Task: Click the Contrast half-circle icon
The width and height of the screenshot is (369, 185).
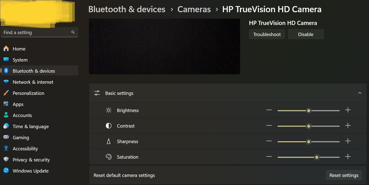Action: (109, 126)
